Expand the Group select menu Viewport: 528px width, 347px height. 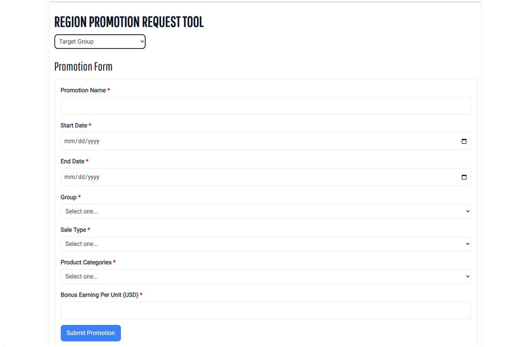[x=265, y=212]
